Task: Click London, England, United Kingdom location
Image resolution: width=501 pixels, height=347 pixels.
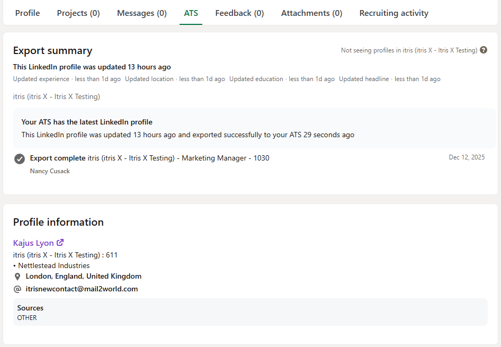Action: (x=84, y=276)
